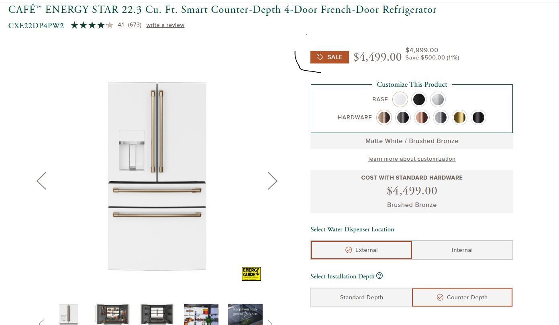The width and height of the screenshot is (559, 325).
Task: Click the 4.1 rating score
Action: pos(121,25)
